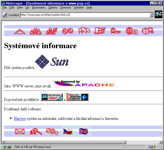The width and height of the screenshot is (164, 150).
Task: Open the Go menu
Action: tap(27, 7)
